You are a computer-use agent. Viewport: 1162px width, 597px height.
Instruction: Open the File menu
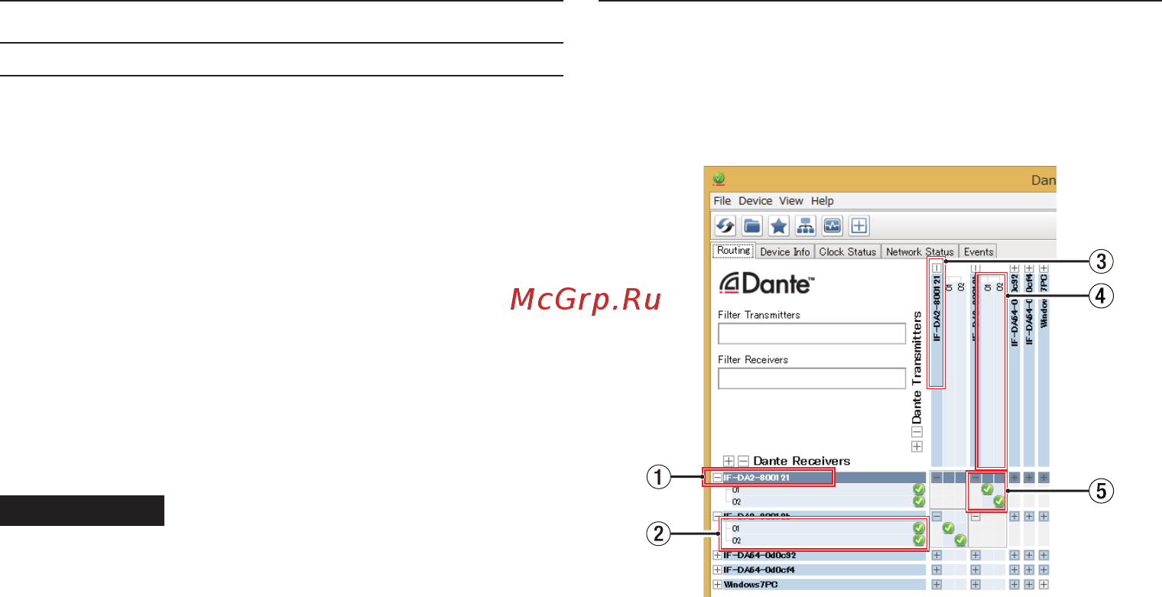pos(722,201)
